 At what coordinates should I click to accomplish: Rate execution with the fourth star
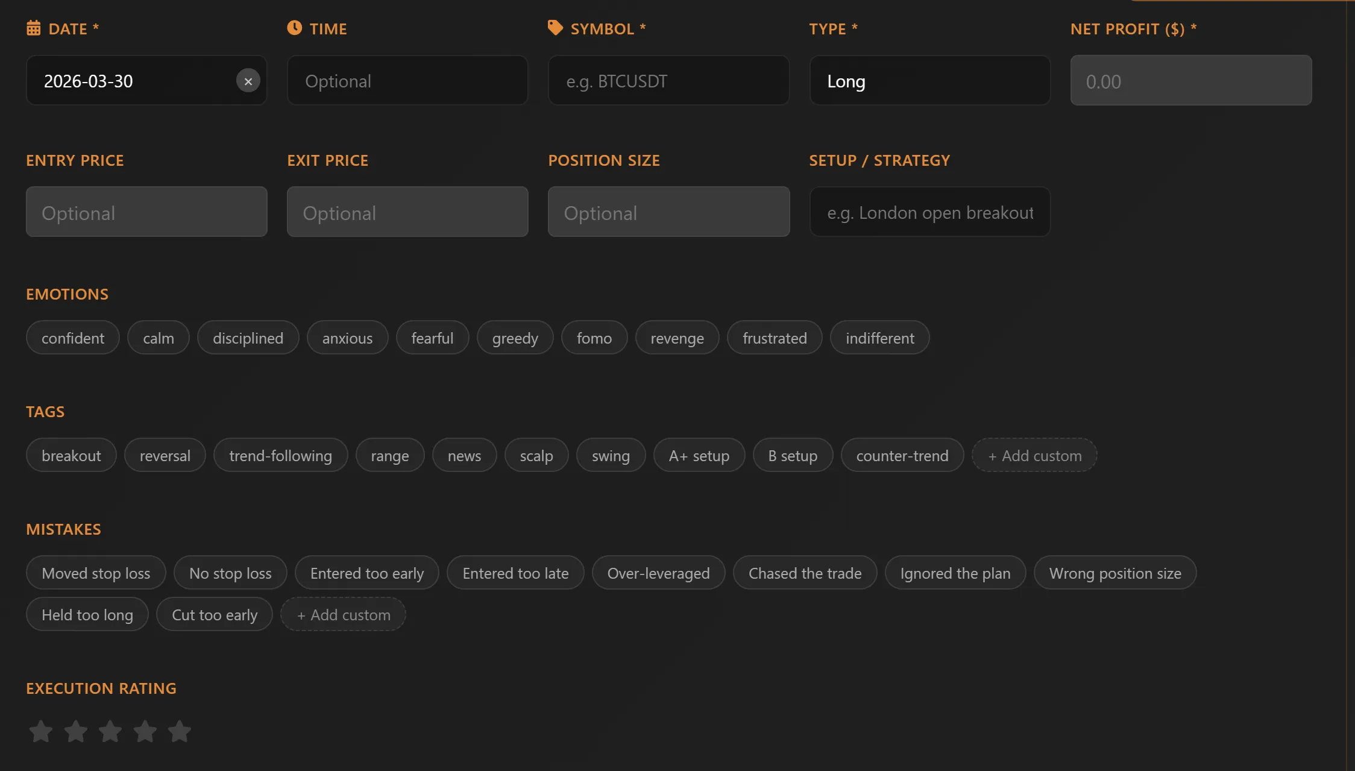pos(145,731)
